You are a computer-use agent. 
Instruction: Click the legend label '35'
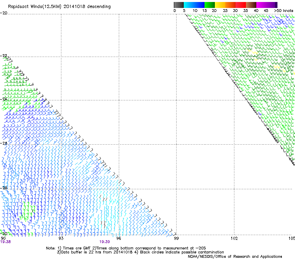[x=246, y=11]
